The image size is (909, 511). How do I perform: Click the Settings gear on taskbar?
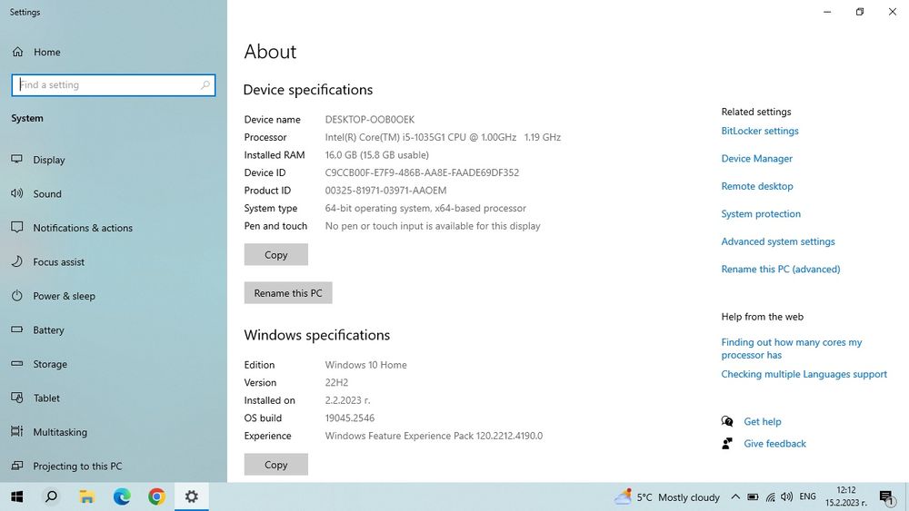(191, 496)
